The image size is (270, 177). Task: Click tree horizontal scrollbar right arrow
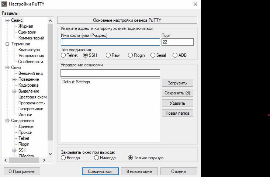[44, 160]
